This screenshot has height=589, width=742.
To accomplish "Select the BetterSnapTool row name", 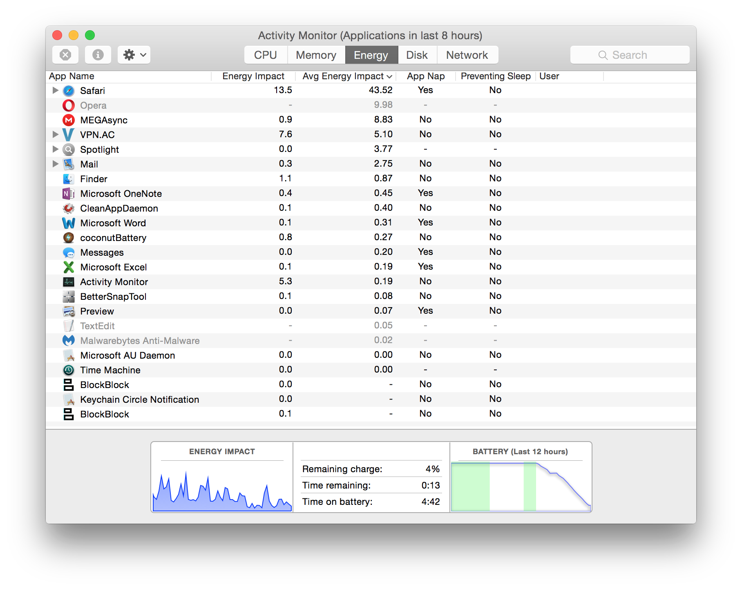I will (x=113, y=297).
